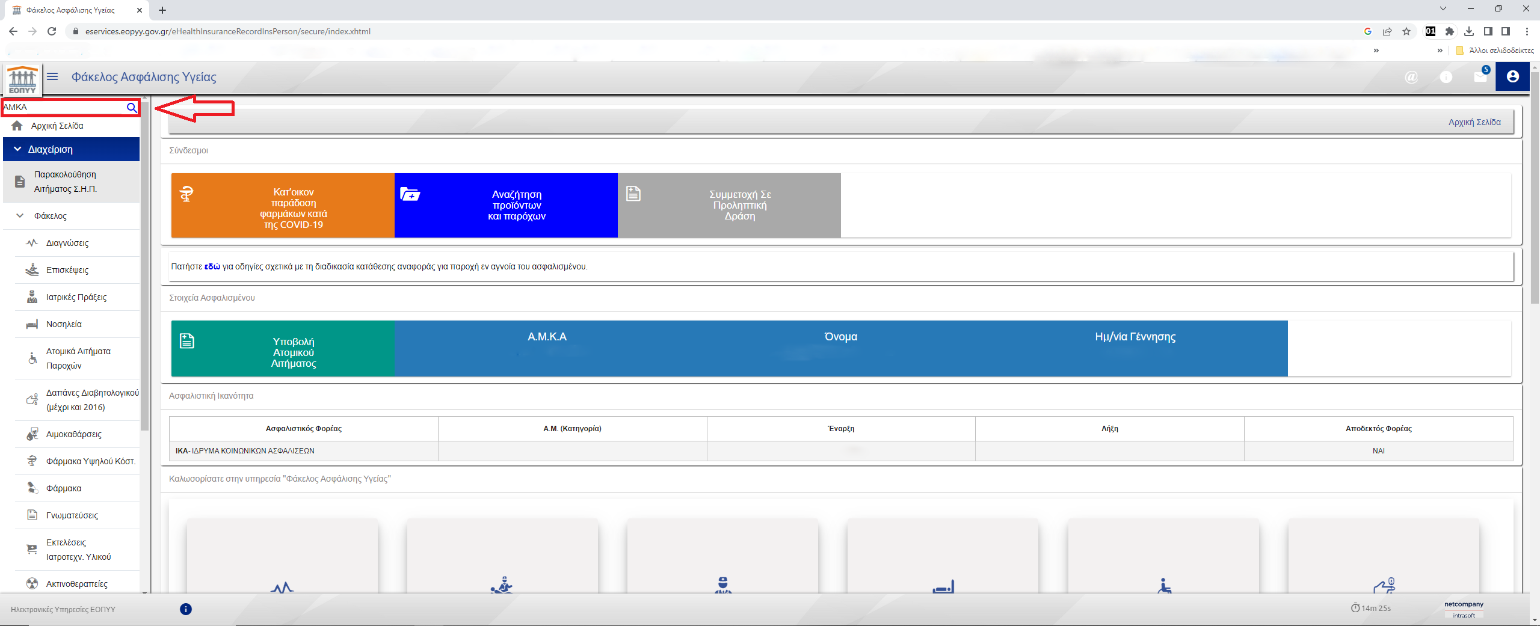Screen dimensions: 1540x626
Task: Open Φάρμακα Υψηλού Κόστ. sidebar item
Action: click(x=90, y=461)
